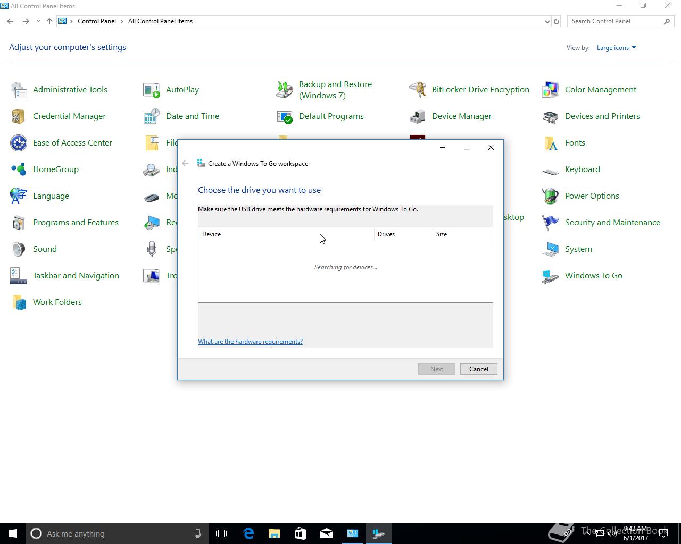
Task: Click the Task View taskbar button
Action: pyautogui.click(x=221, y=533)
